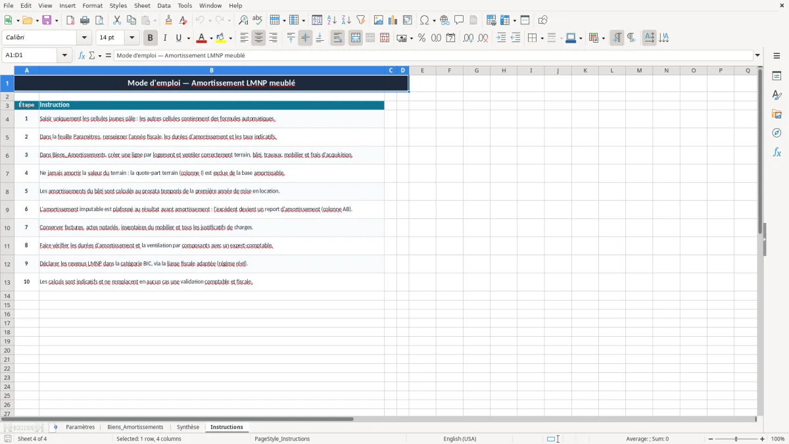Select column B header

[x=212, y=70]
